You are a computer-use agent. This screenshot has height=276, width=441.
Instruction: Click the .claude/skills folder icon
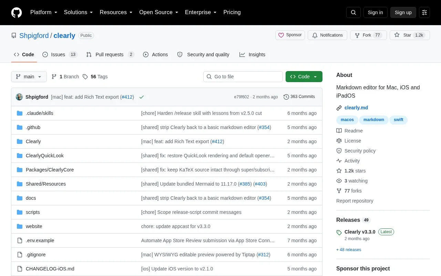point(20,113)
